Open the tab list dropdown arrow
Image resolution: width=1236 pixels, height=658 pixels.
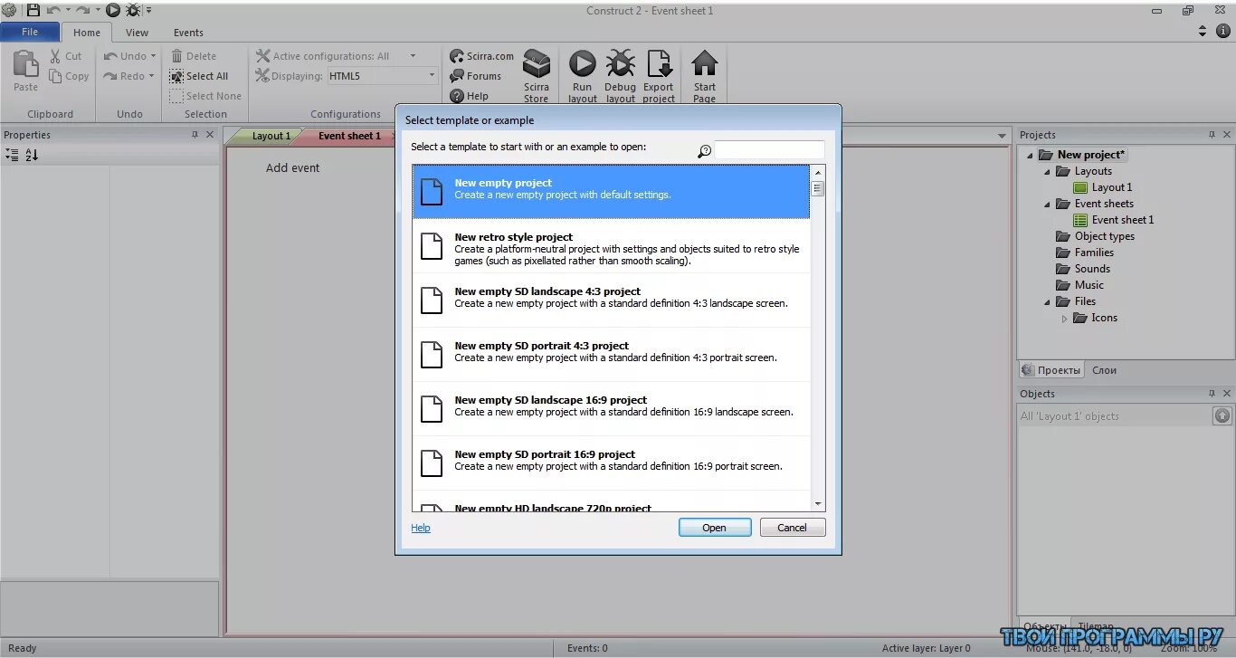click(x=1002, y=136)
